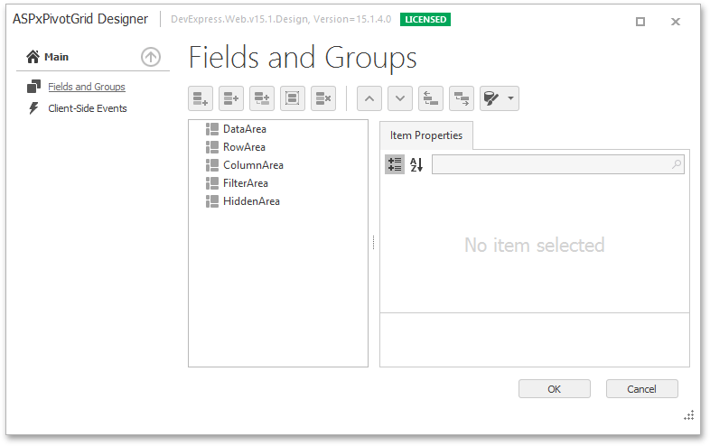Click the DataArea node icon
Image resolution: width=710 pixels, height=446 pixels.
pos(212,129)
